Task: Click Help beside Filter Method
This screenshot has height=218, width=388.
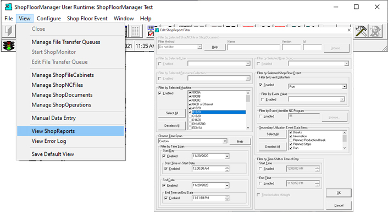Action: click(x=215, y=47)
